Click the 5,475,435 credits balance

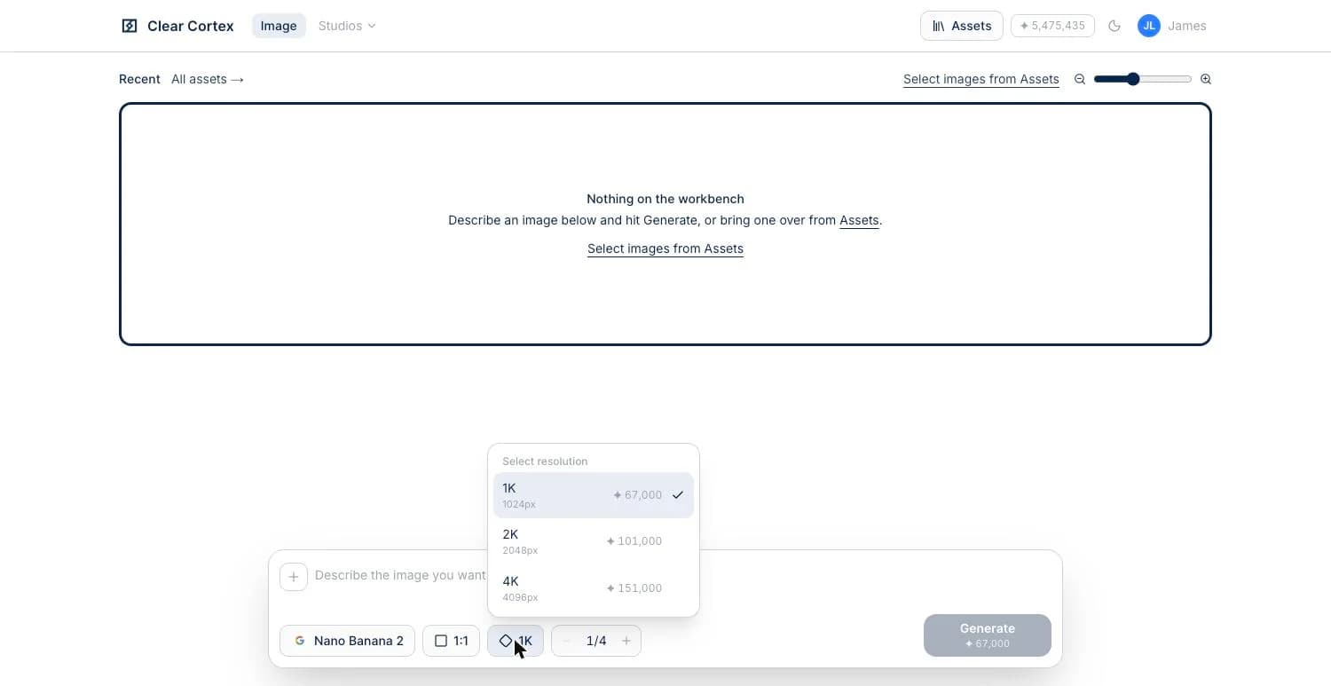(1052, 26)
